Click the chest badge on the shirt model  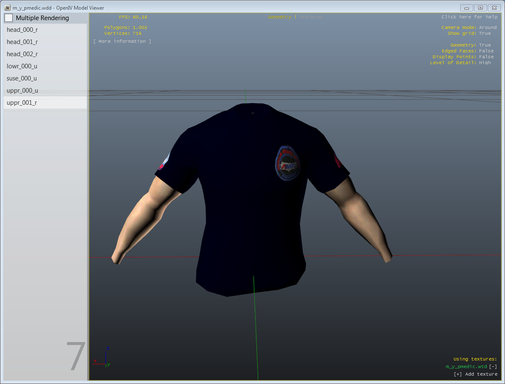287,163
